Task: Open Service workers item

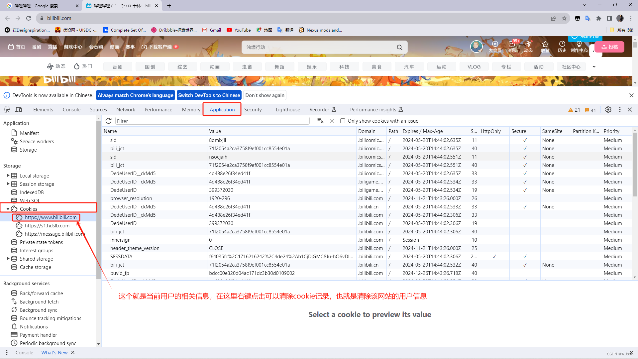Action: 37,142
